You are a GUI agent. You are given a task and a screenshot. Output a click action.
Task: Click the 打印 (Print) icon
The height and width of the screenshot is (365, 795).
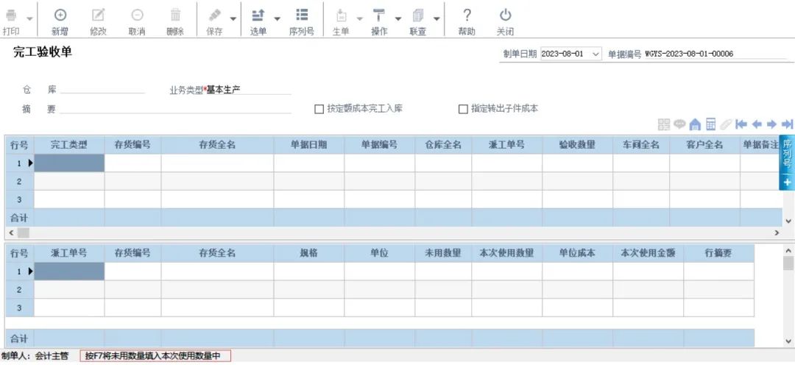[x=11, y=15]
